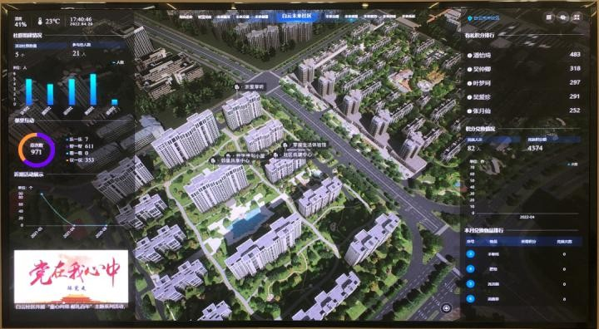This screenshot has width=599, height=329.
Task: Click compass icon at map bottom right
Action: click(x=447, y=308)
